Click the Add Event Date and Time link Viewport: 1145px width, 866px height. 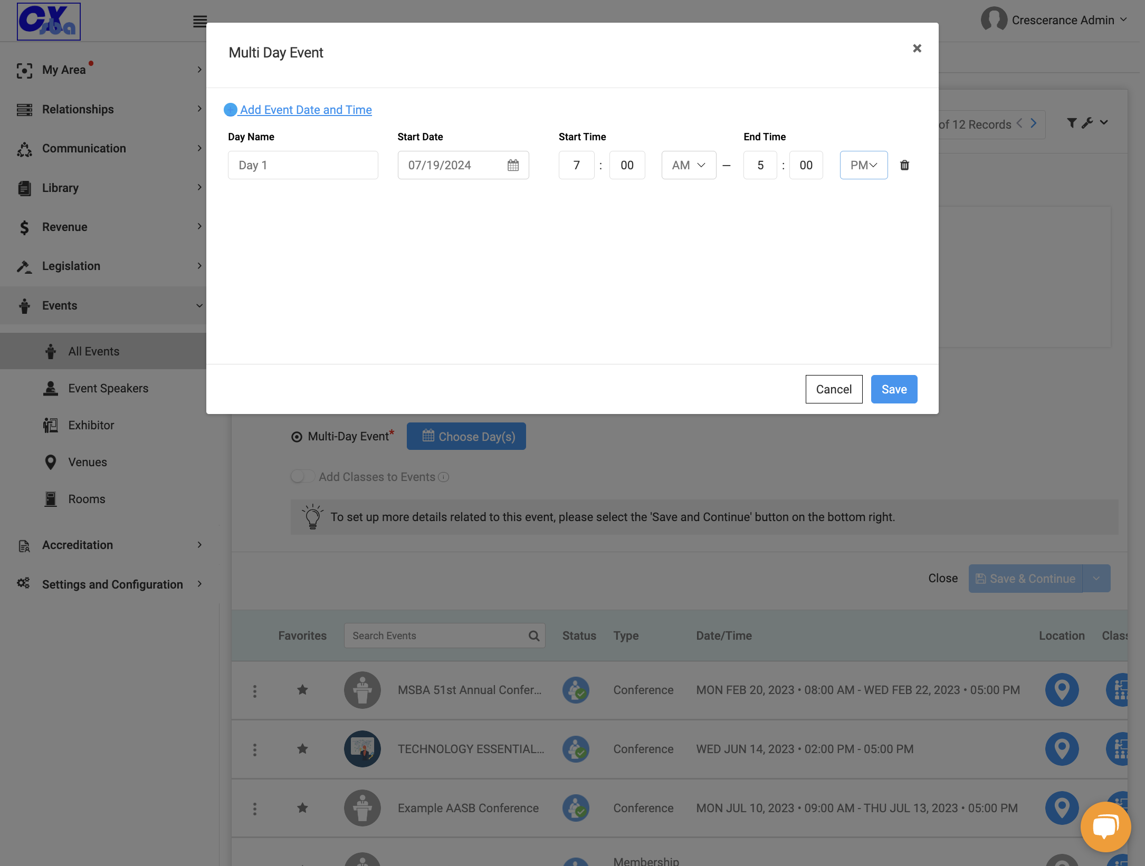pos(306,110)
